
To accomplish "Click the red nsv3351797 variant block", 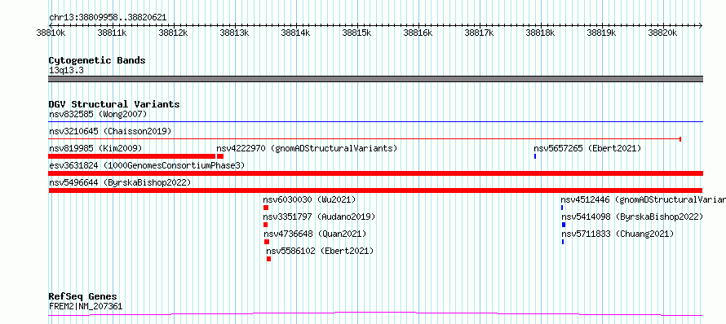I will pos(265,225).
